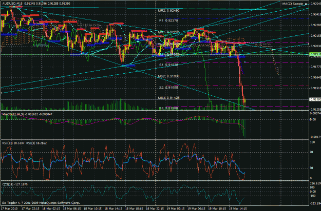This screenshot has height=211, width=321.
Task: Click the 19 Mar 06:15 time label
Action: (196, 209)
